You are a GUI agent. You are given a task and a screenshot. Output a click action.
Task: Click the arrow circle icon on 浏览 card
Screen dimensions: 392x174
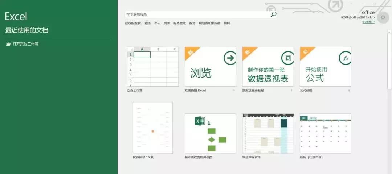230,58
